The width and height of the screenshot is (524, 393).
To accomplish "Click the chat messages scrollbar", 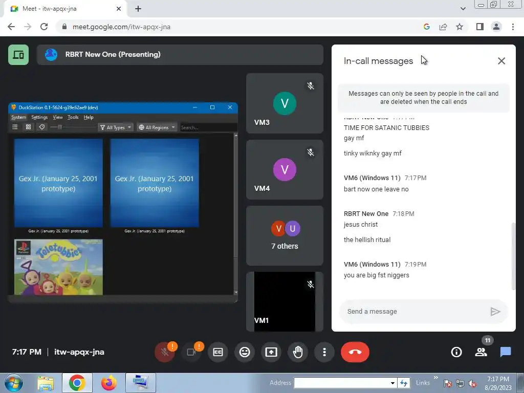I will point(513,256).
